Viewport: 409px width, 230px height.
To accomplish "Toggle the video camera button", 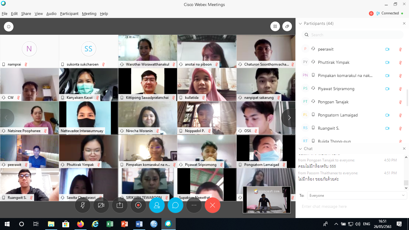I will pos(101,205).
